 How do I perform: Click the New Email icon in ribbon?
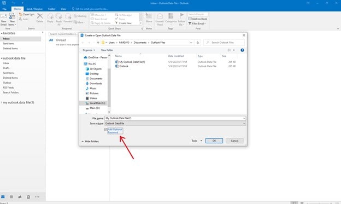(x=4, y=17)
